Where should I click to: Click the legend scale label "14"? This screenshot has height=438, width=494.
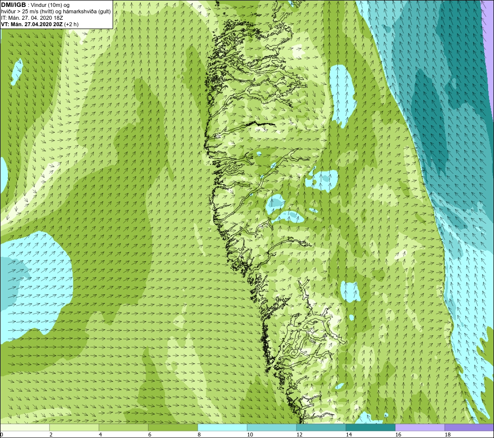pyautogui.click(x=349, y=435)
